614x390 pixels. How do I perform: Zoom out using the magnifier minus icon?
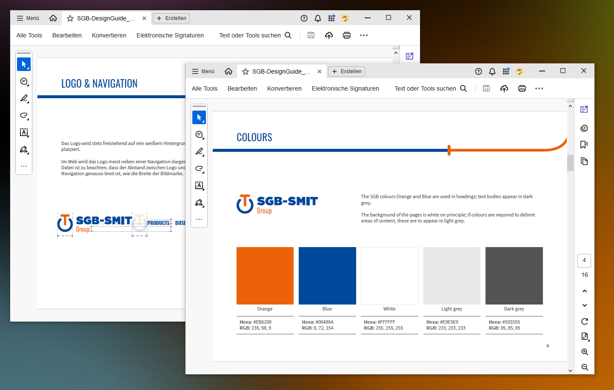585,367
